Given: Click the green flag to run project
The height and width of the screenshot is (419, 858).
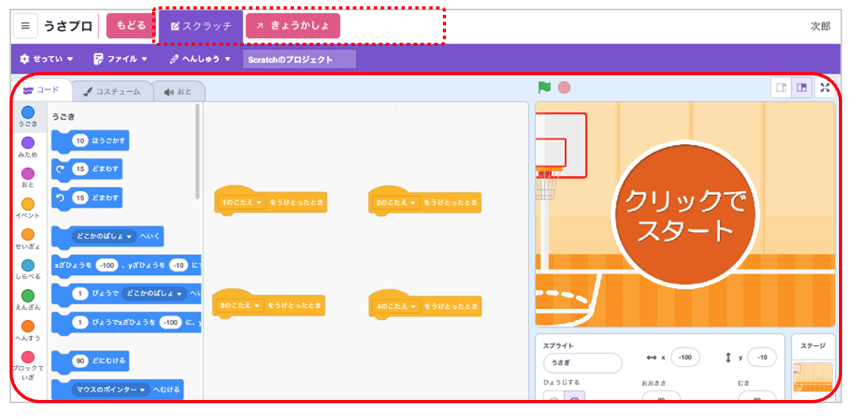Looking at the screenshot, I should click(544, 88).
